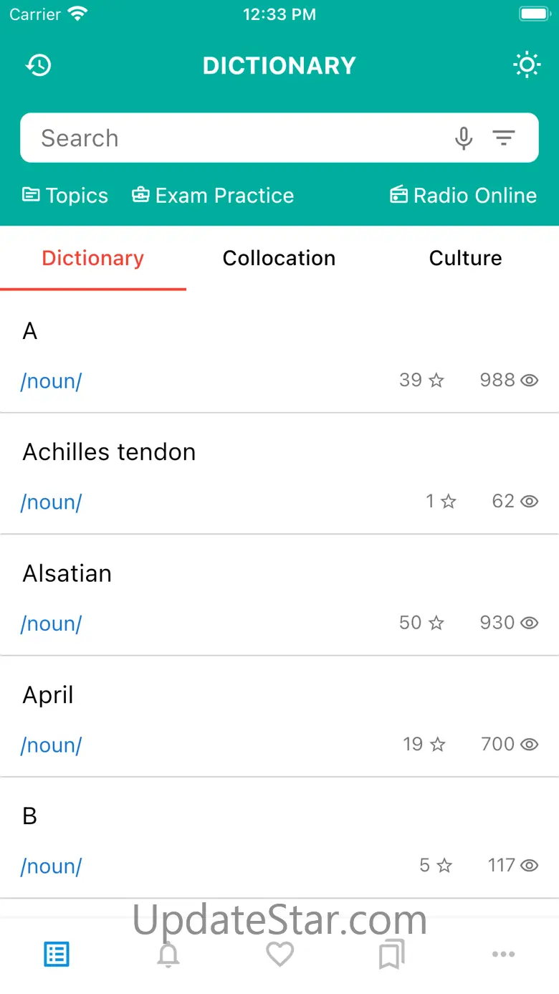Open search history clock icon
Image resolution: width=559 pixels, height=994 pixels.
pos(39,65)
